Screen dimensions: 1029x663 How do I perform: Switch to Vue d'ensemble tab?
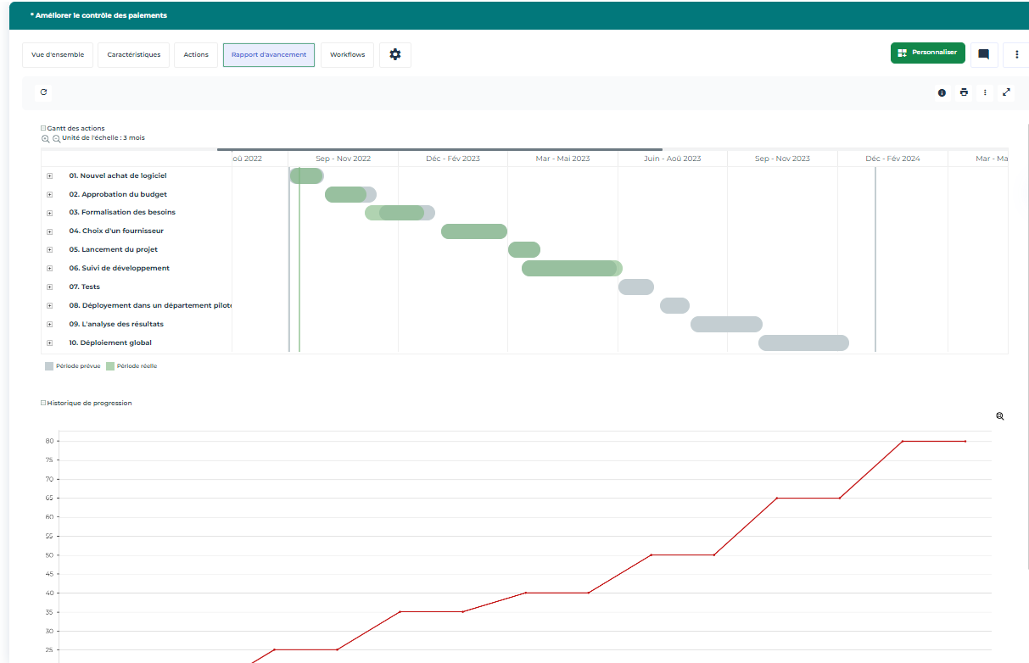(x=58, y=54)
